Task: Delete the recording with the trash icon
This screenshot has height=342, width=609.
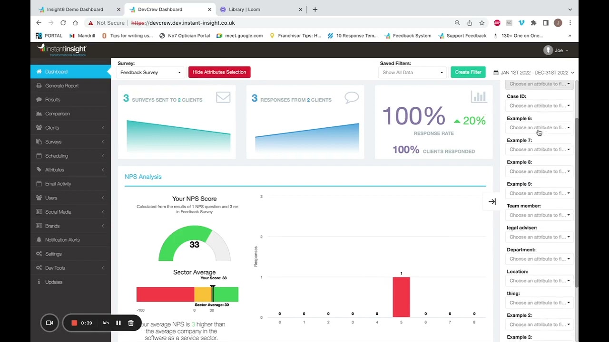Action: [x=131, y=323]
